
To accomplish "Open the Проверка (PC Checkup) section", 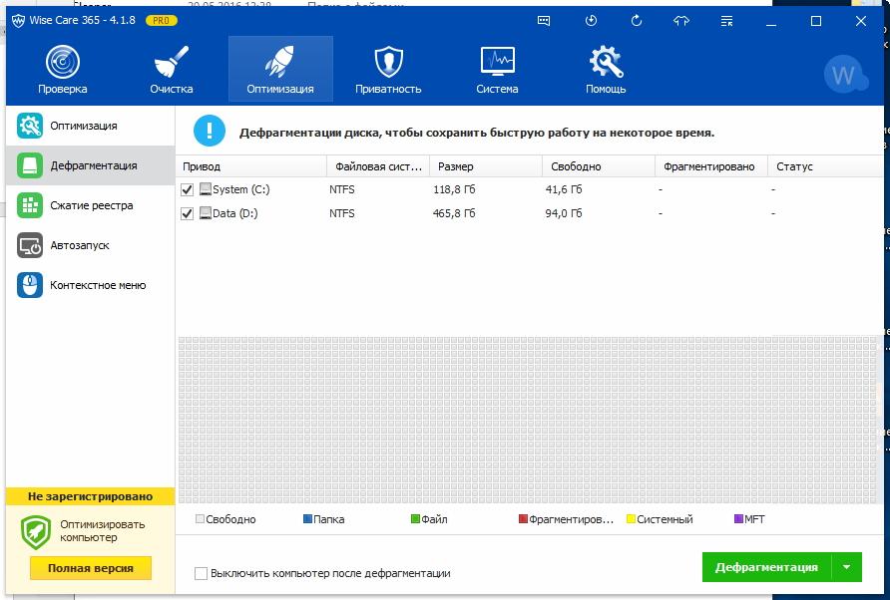I will pos(63,70).
